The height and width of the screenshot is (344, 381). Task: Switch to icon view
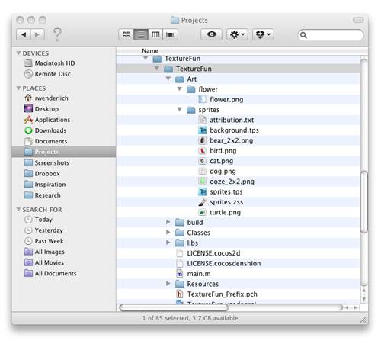126,34
